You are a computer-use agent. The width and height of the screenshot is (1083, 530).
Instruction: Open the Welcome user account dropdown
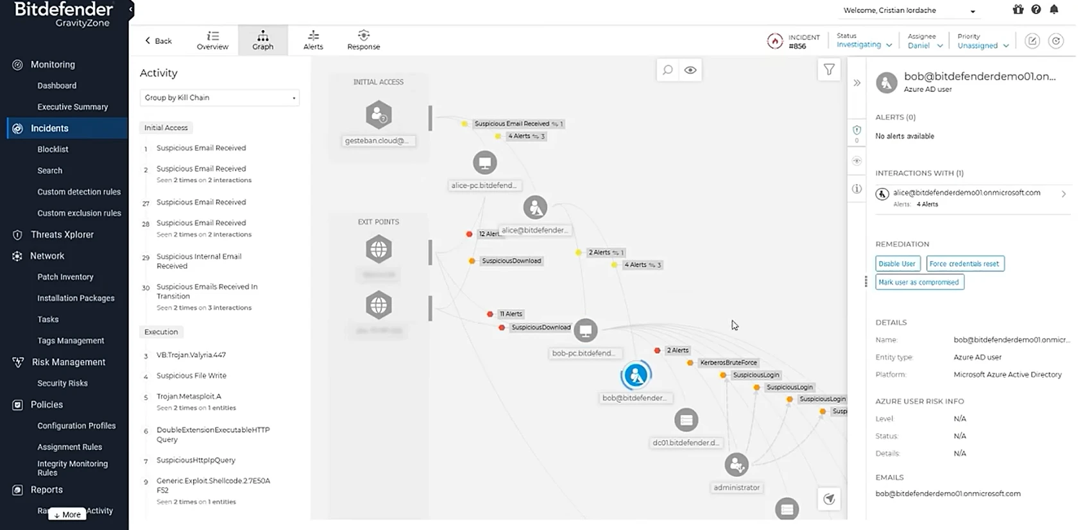(909, 10)
